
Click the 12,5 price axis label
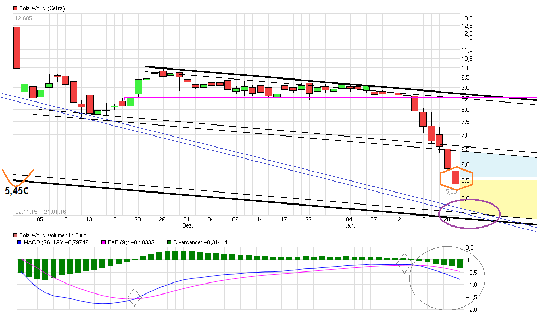click(467, 26)
